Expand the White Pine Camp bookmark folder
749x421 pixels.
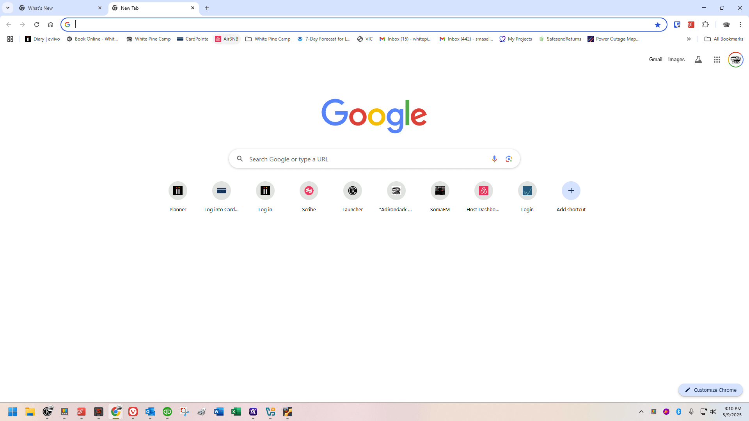[x=268, y=39]
